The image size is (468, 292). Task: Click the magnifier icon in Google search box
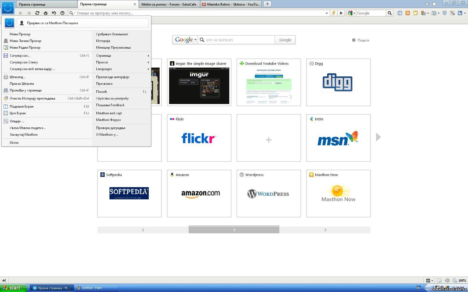tap(390, 13)
